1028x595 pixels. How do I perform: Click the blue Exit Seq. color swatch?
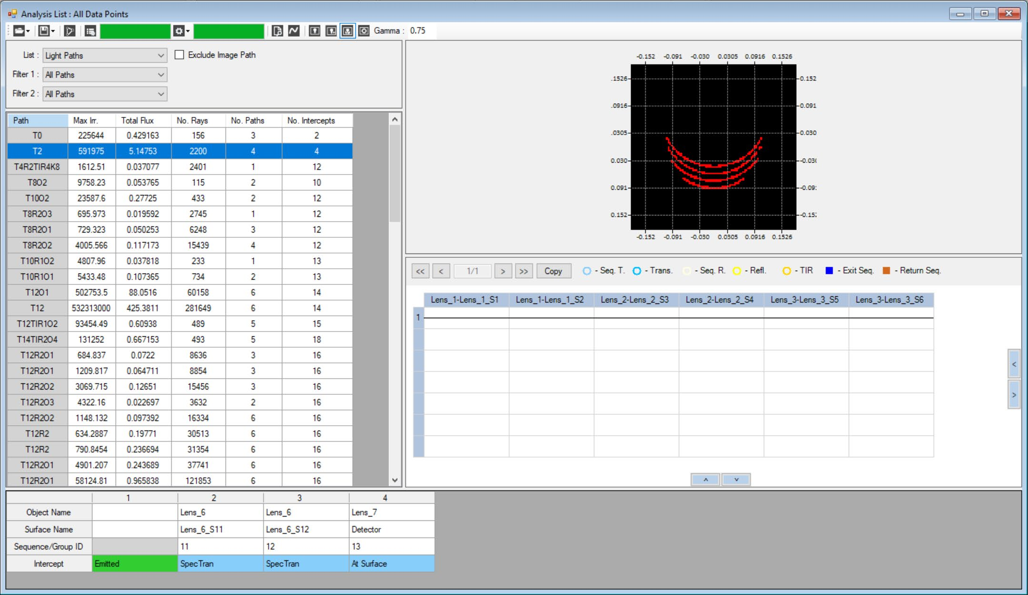[x=829, y=271]
